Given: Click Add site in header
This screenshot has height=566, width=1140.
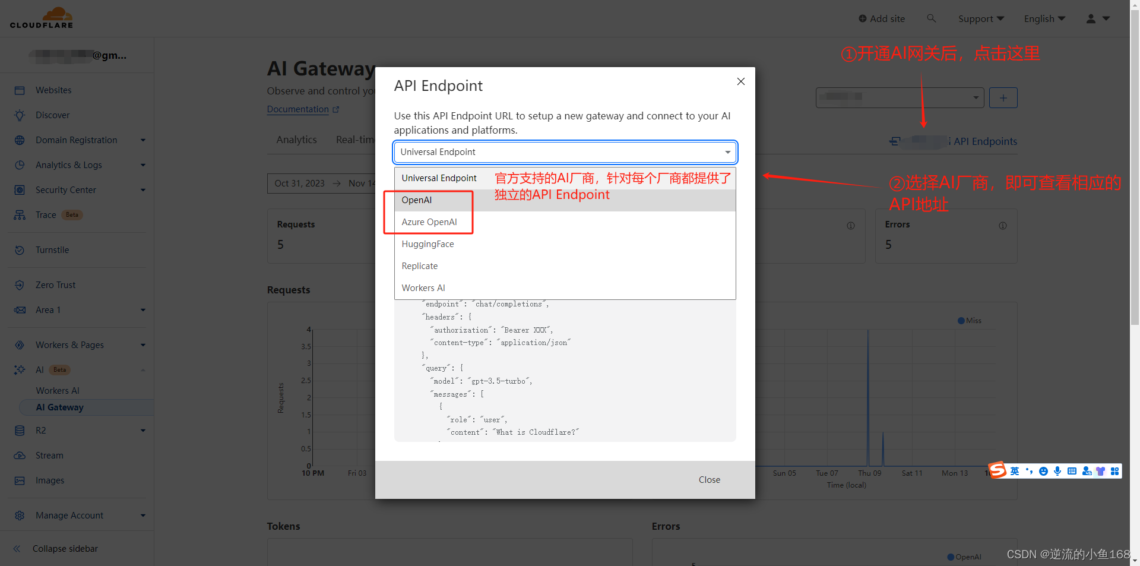Looking at the screenshot, I should 882,18.
